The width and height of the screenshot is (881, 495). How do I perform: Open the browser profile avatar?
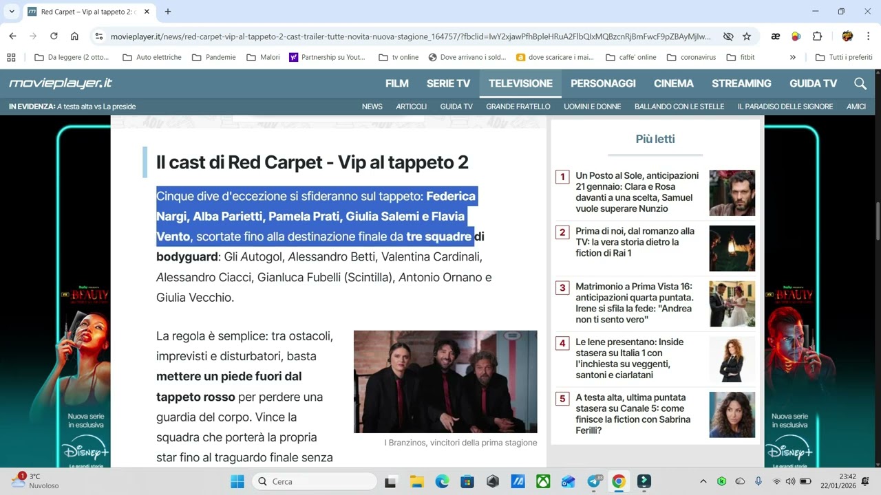point(847,36)
